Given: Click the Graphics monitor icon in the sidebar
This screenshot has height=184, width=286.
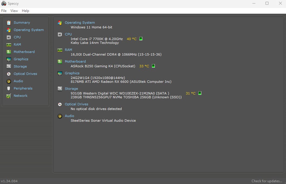Looking at the screenshot, I should point(9,59).
